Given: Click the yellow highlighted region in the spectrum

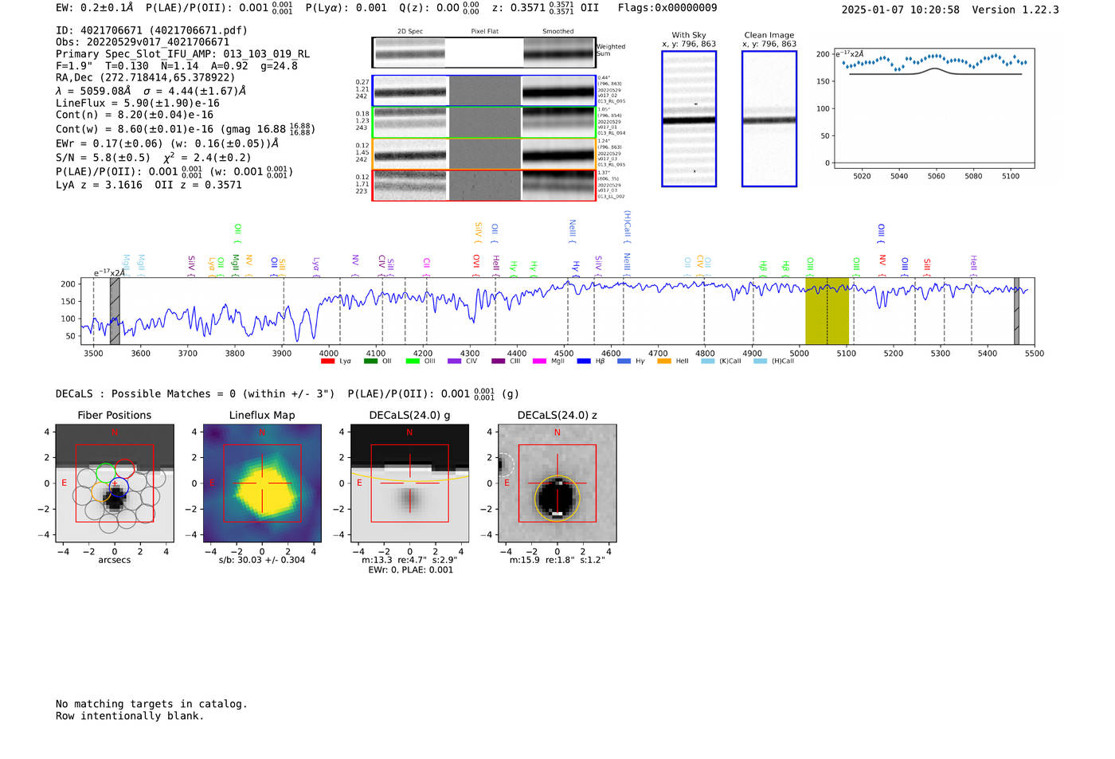Looking at the screenshot, I should coord(827,311).
